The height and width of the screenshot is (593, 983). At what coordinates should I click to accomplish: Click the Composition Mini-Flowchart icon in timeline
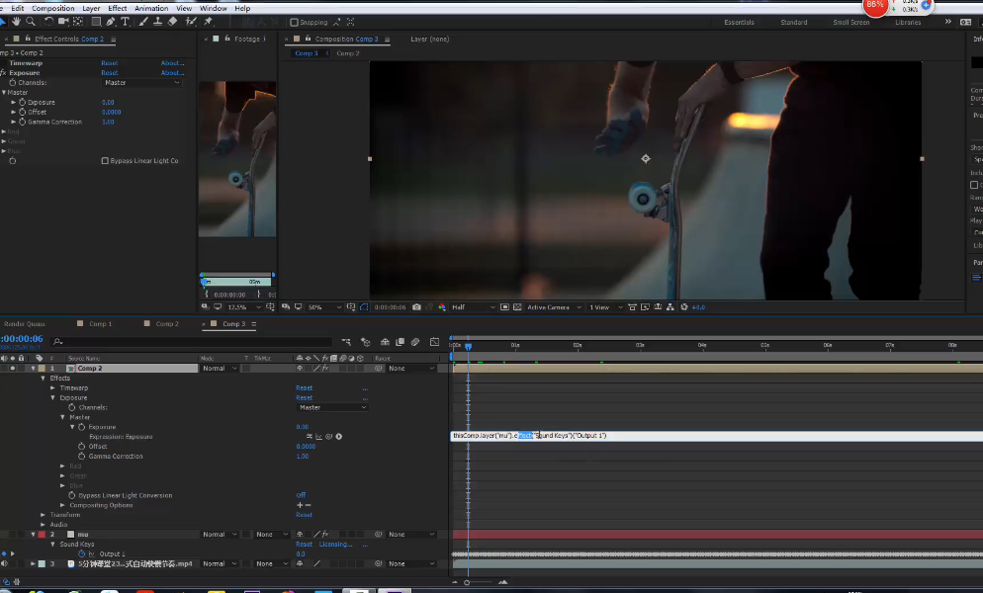point(346,342)
